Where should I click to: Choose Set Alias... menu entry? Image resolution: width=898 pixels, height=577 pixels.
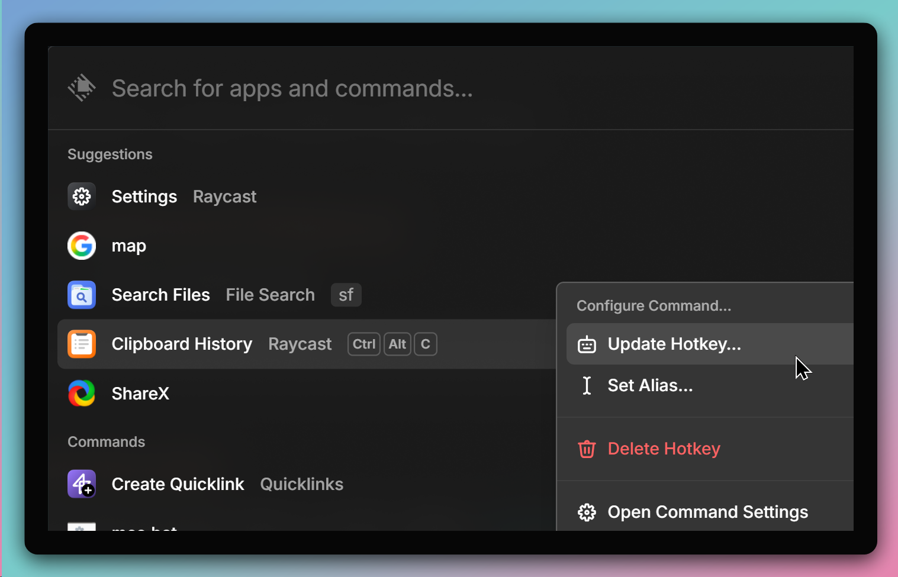(x=710, y=385)
